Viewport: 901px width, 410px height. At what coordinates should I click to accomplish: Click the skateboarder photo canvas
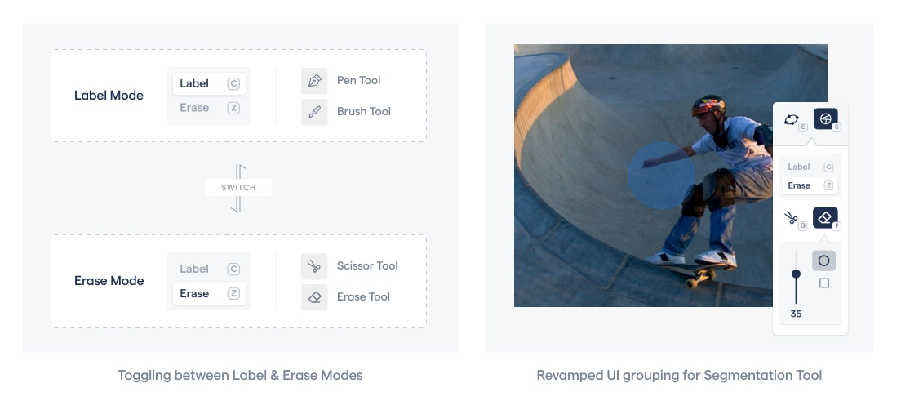click(644, 176)
